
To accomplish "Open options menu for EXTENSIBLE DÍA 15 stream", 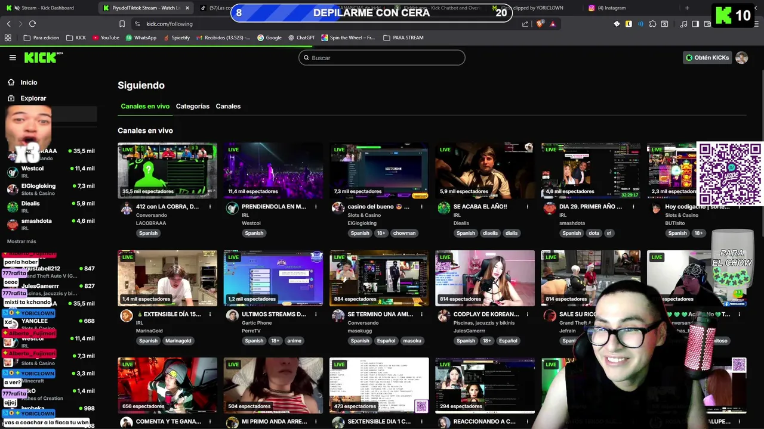I will tap(210, 314).
